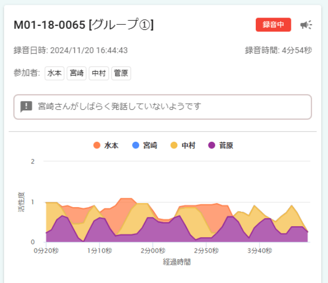
Task: Select the 中村 participant chip
Action: pos(99,73)
